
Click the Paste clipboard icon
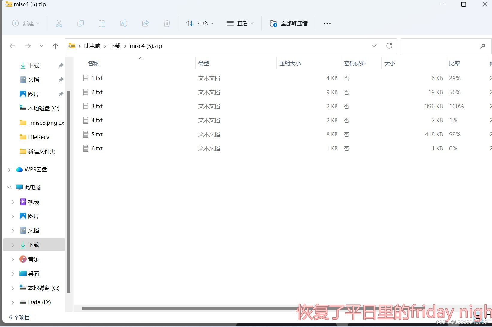102,23
